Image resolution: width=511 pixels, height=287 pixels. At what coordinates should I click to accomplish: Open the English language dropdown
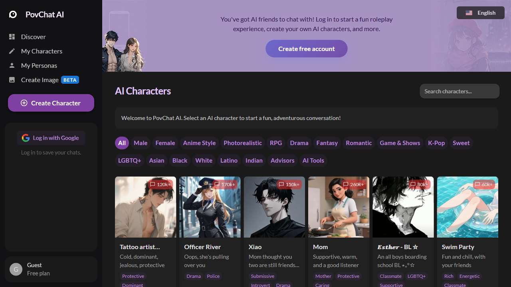pos(481,12)
